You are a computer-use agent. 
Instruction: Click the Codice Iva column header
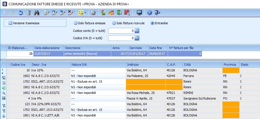(x=20, y=65)
